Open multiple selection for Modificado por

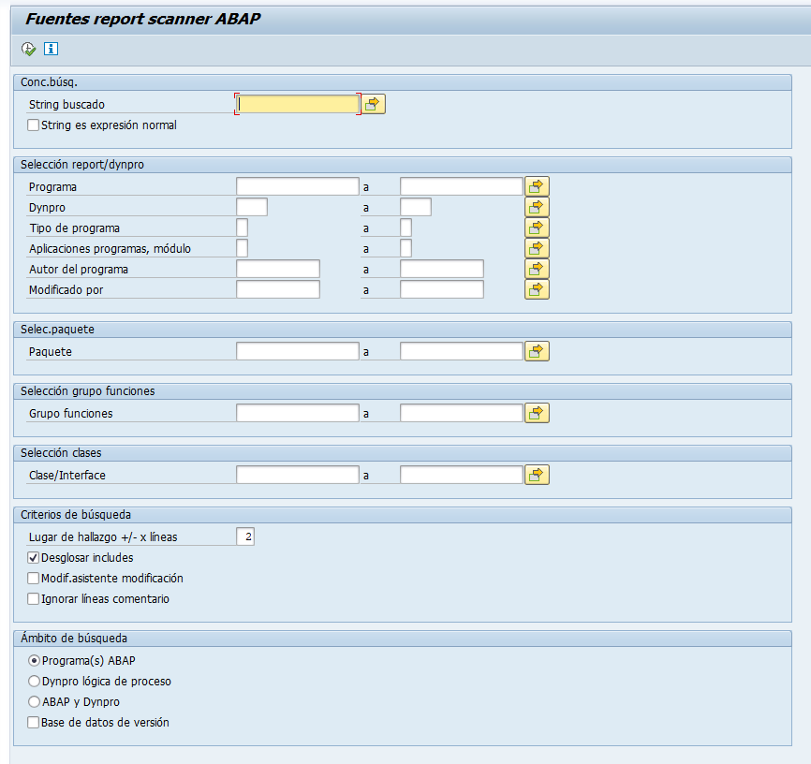536,288
